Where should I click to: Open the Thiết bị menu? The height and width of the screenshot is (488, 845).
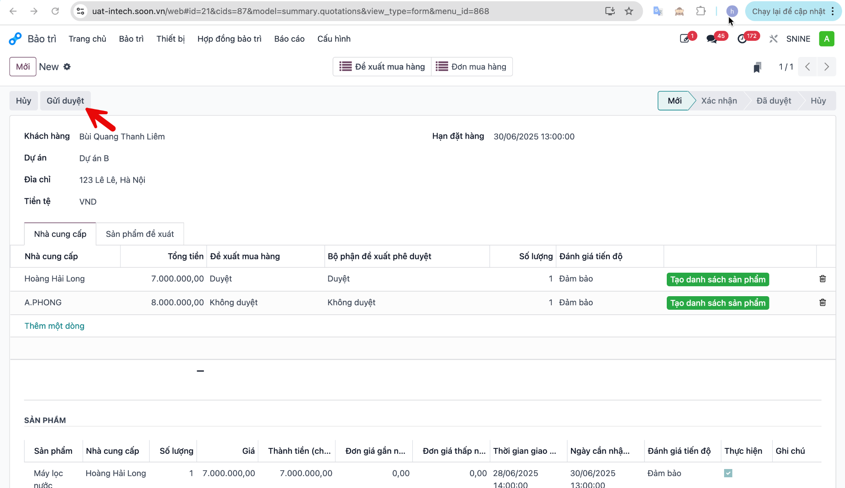170,39
